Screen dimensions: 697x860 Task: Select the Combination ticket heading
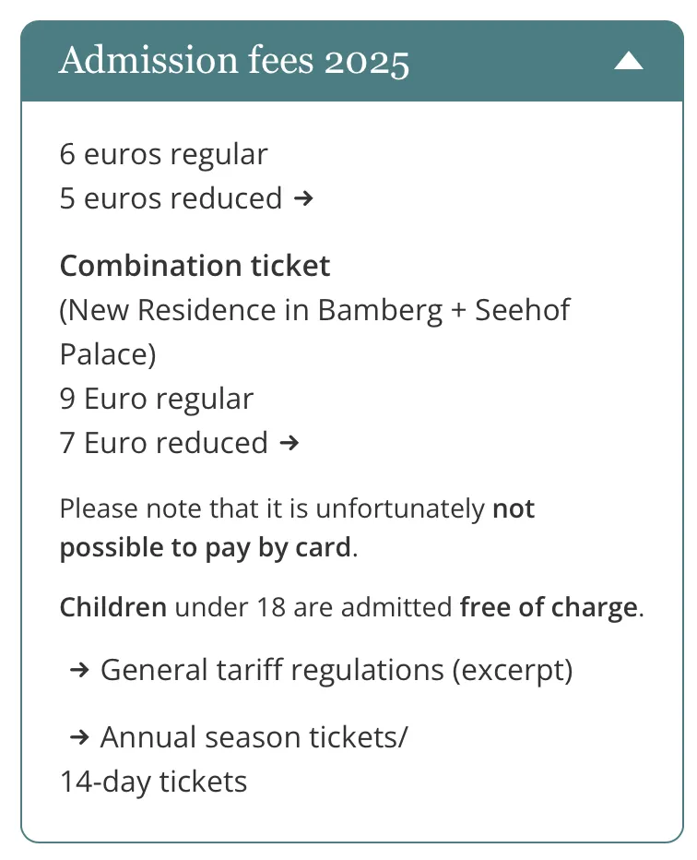[195, 266]
